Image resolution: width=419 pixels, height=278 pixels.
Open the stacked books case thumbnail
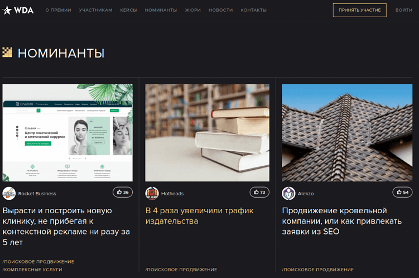(x=208, y=133)
